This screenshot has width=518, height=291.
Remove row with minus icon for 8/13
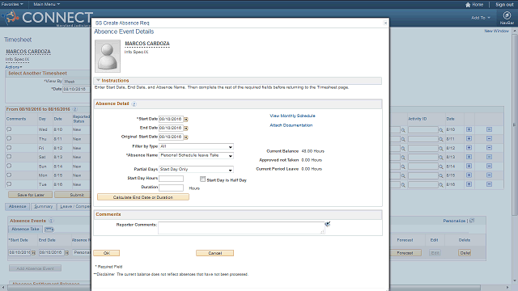[489, 157]
